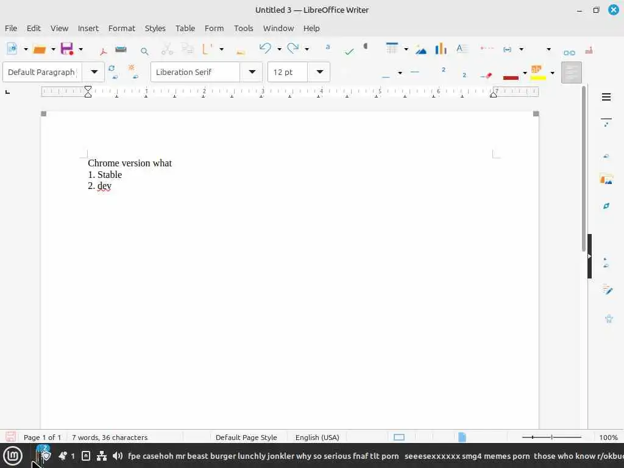624x468 pixels.
Task: Click the Page 1 of 1 status field
Action: (x=42, y=438)
